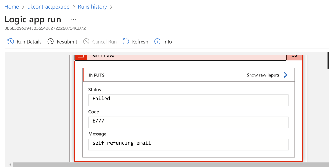Expand raw inputs with blue chevron

(286, 75)
